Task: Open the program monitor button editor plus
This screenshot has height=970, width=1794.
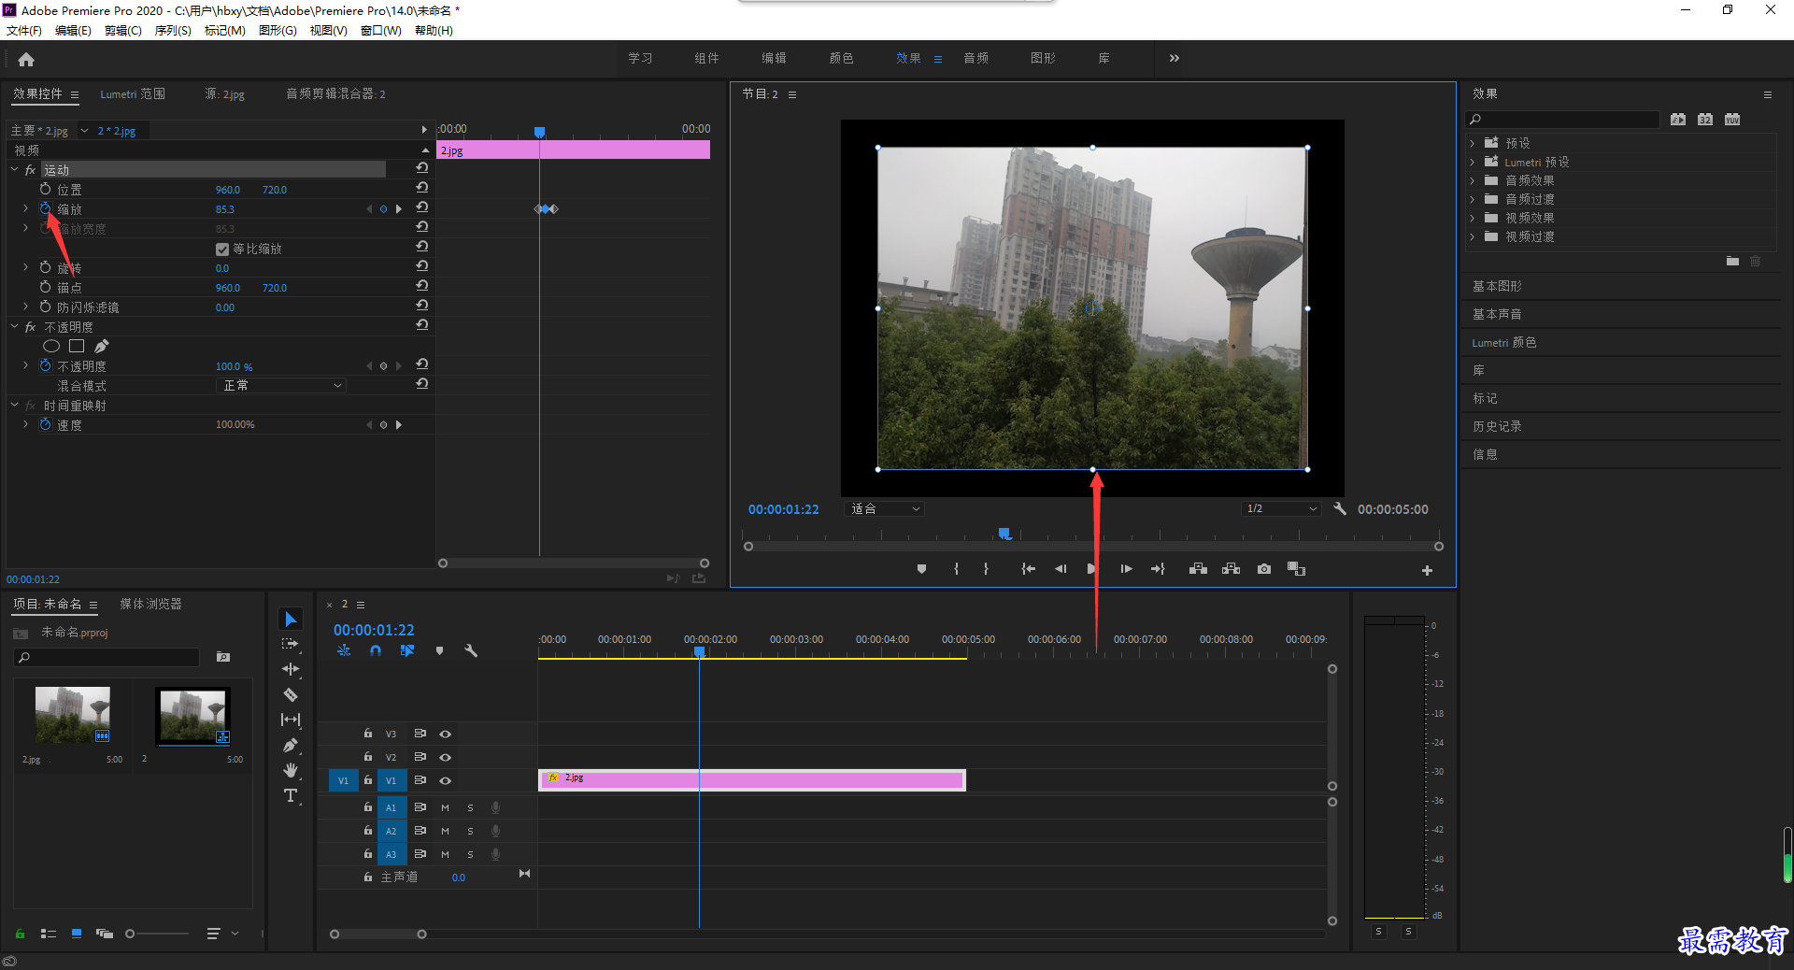Action: coord(1427,570)
